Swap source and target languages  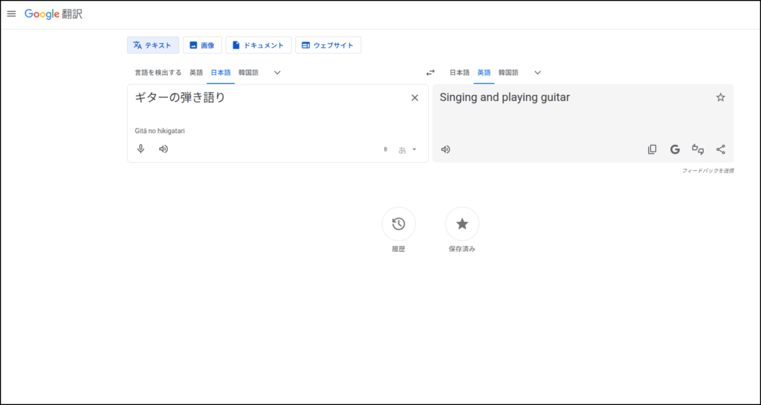pyautogui.click(x=430, y=73)
